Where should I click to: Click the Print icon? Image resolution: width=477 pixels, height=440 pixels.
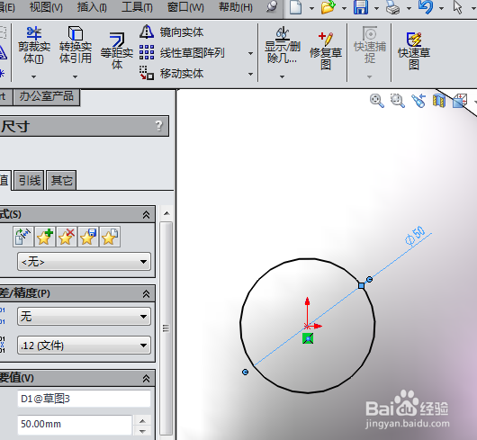pos(392,7)
